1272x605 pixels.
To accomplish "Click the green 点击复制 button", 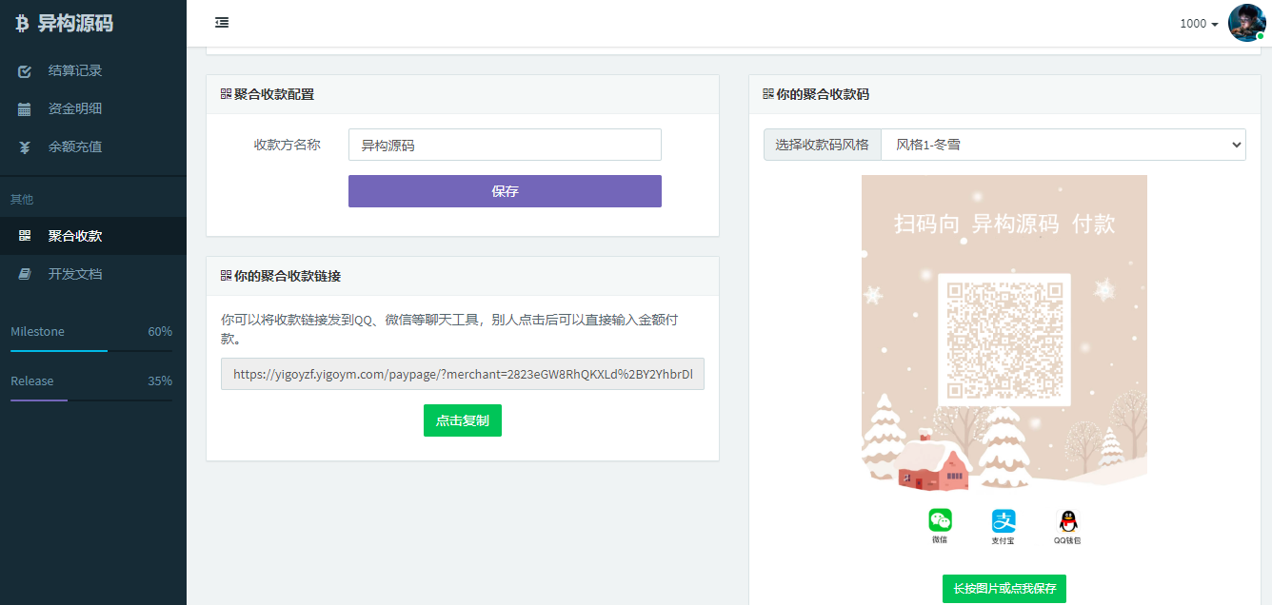I will tap(463, 420).
